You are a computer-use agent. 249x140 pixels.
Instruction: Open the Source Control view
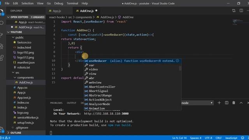(2, 35)
